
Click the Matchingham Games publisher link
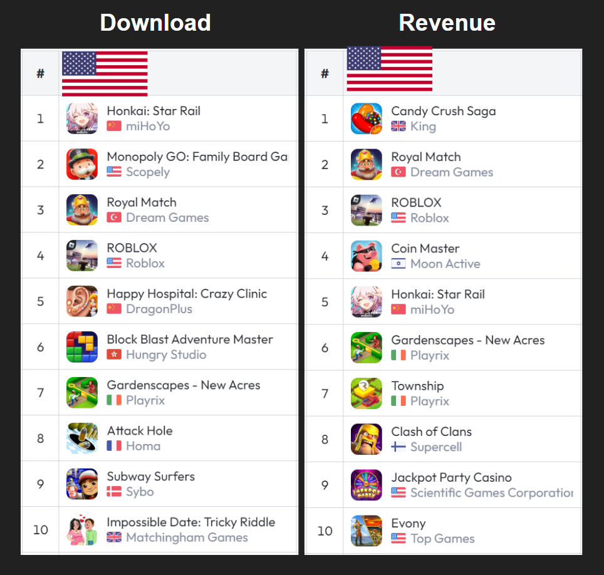click(187, 537)
